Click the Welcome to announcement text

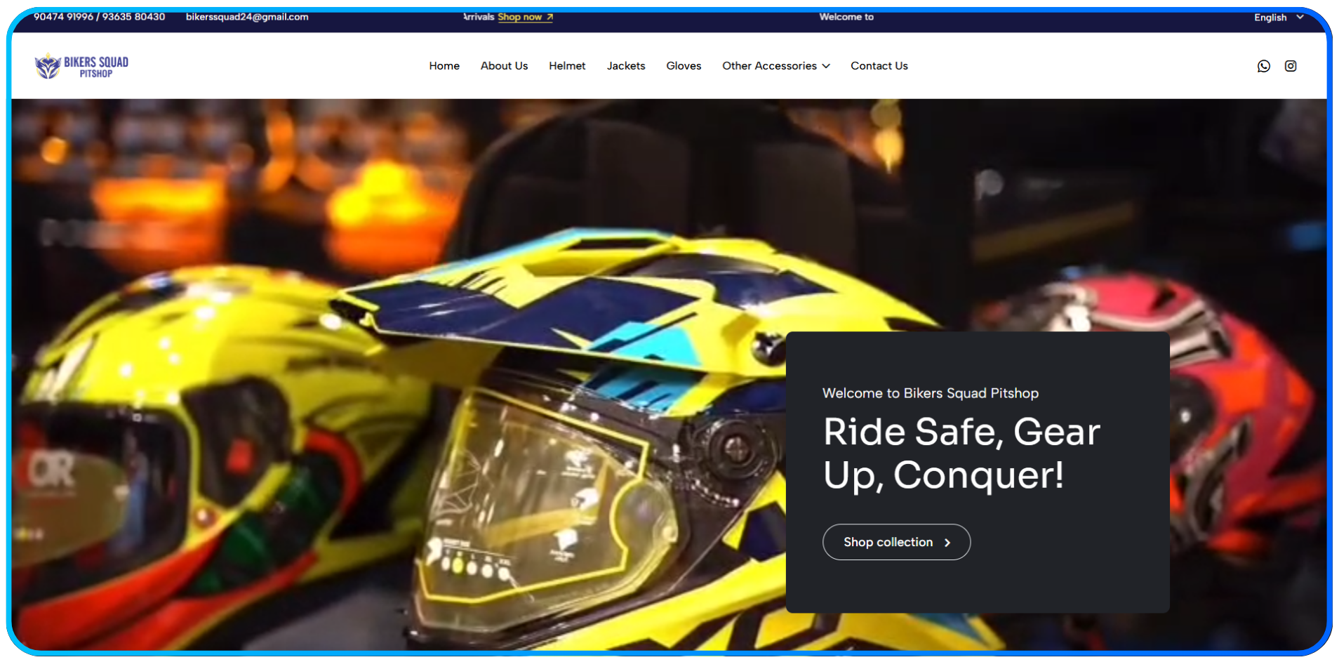846,17
